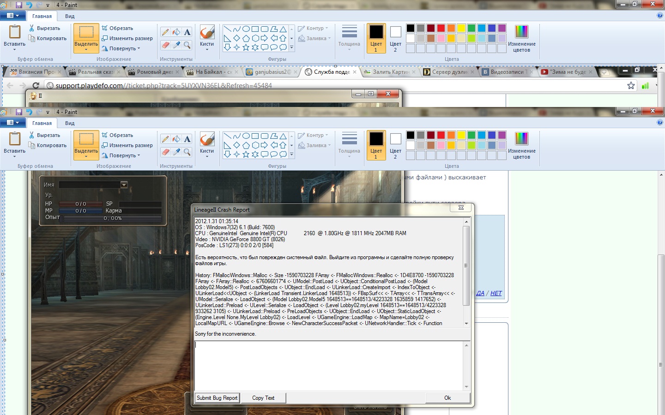Open Paint help via the question mark icon at top
Image resolution: width=665 pixels, height=415 pixels.
click(659, 15)
